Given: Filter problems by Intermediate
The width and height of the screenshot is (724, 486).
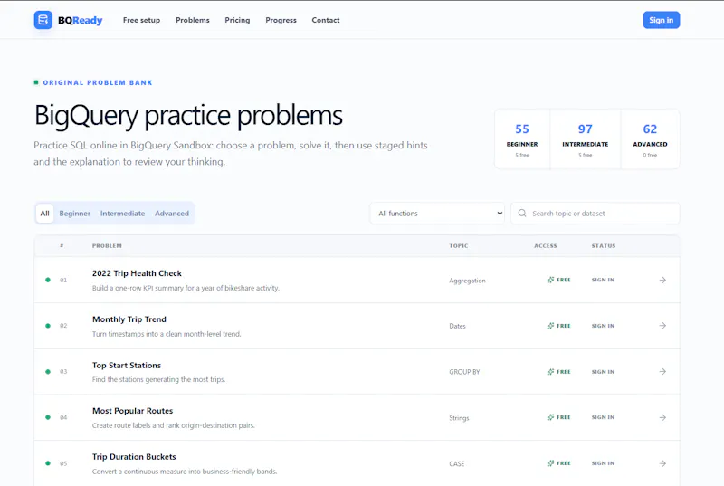Looking at the screenshot, I should coord(122,214).
